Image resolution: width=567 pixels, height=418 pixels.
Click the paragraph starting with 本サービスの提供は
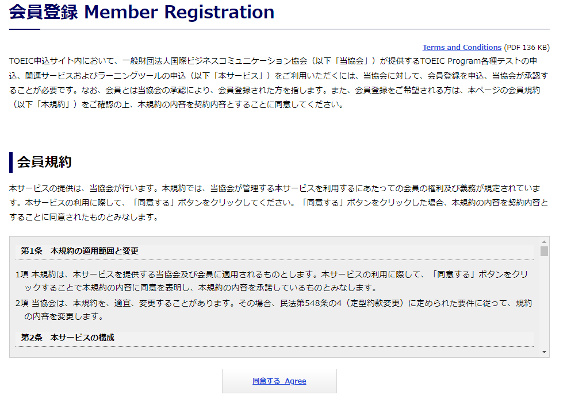(x=279, y=203)
